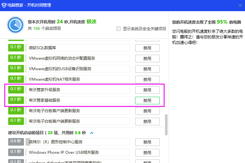
Task: Disable the VMware虚拟机NAT相关服务 item
Action: [147, 79]
